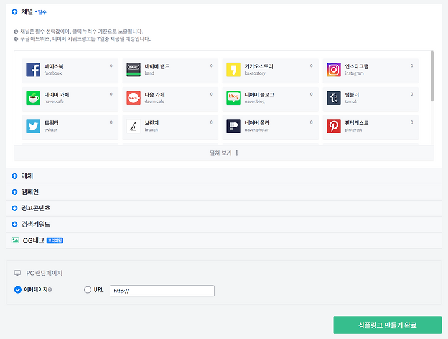Click 펼쳐 보기 to show more channels
Viewport: 448px width, 339px height.
pos(224,153)
